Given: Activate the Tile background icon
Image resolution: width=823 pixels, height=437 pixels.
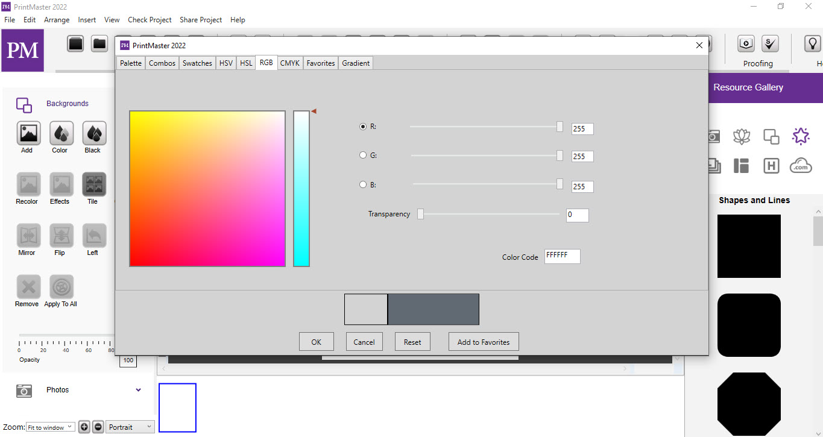Looking at the screenshot, I should pos(94,184).
